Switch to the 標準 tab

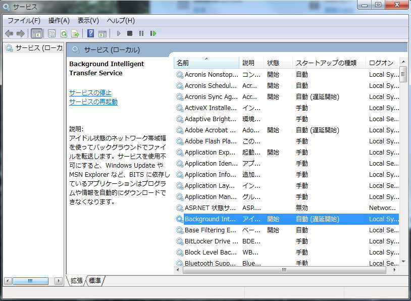click(95, 281)
